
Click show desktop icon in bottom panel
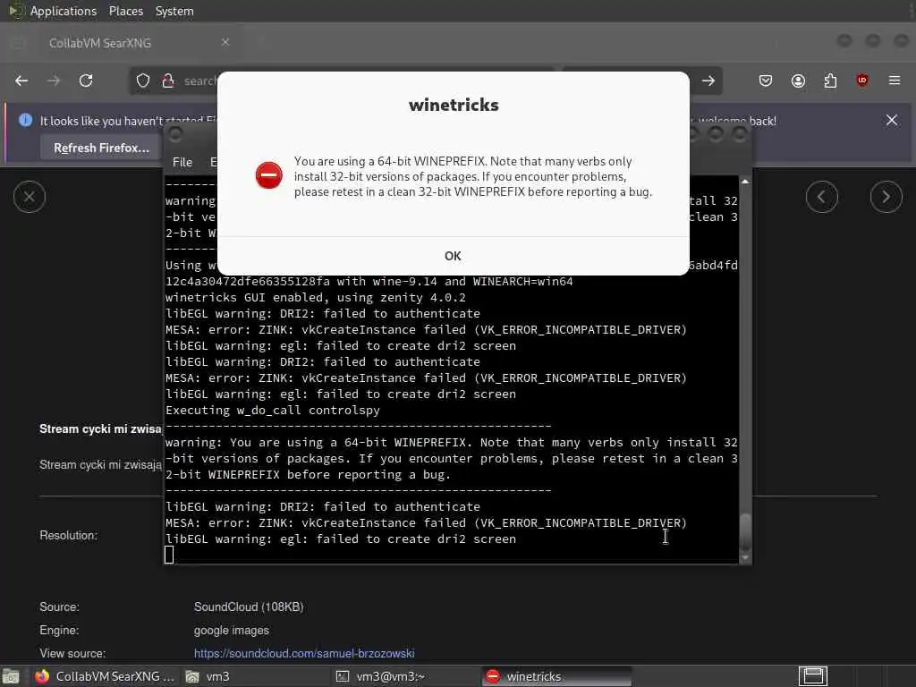pos(11,676)
